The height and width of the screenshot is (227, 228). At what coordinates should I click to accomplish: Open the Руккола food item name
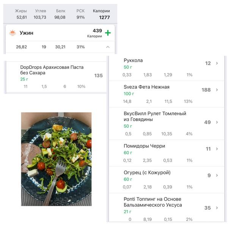click(x=133, y=61)
